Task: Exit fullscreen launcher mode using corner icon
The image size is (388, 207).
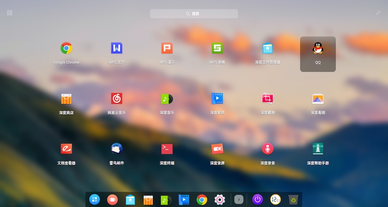Action: coord(378,13)
